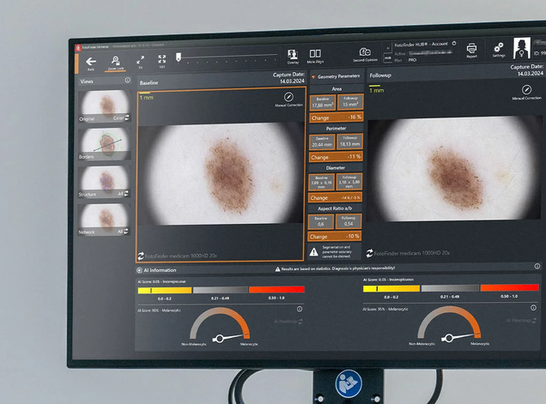Viewport: 546px width, 404px height.
Task: Click Manual Correction on the Followup image
Action: 526,90
